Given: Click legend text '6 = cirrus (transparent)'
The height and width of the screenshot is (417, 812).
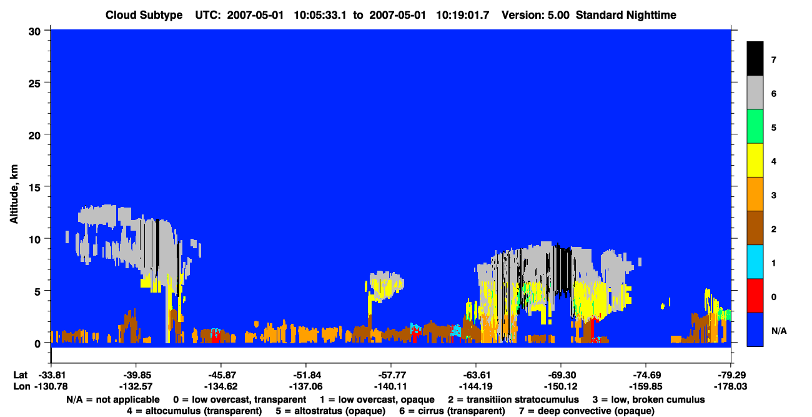Looking at the screenshot, I should [452, 411].
